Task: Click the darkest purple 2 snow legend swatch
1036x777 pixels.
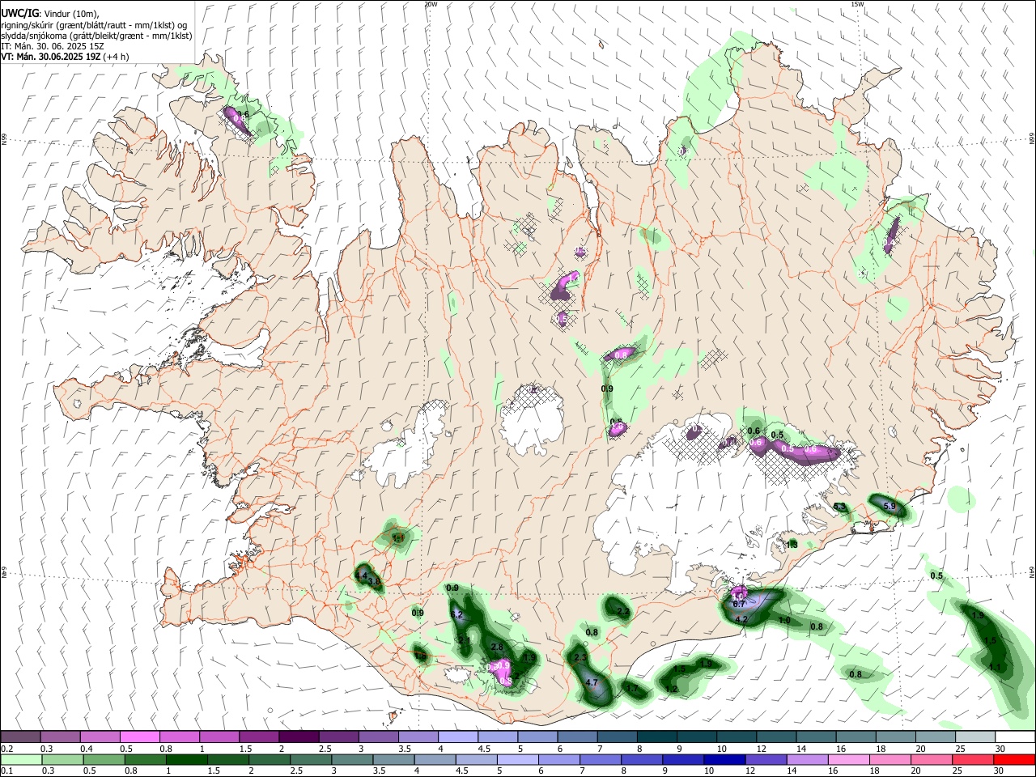Action: pos(299,737)
